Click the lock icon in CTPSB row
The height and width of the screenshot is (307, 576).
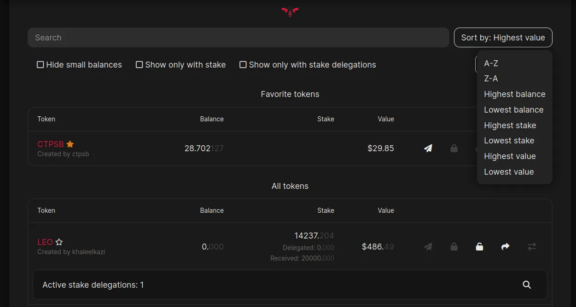pyautogui.click(x=454, y=148)
